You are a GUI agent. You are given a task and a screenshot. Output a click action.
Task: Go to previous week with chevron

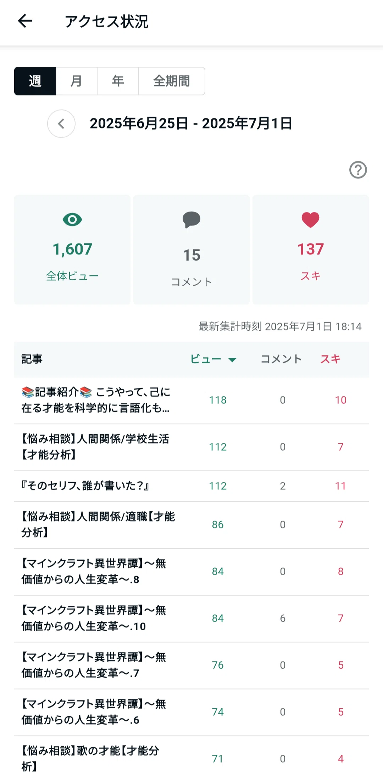(x=61, y=123)
